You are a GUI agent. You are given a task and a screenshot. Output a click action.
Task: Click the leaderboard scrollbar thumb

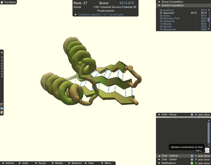coord(209,20)
